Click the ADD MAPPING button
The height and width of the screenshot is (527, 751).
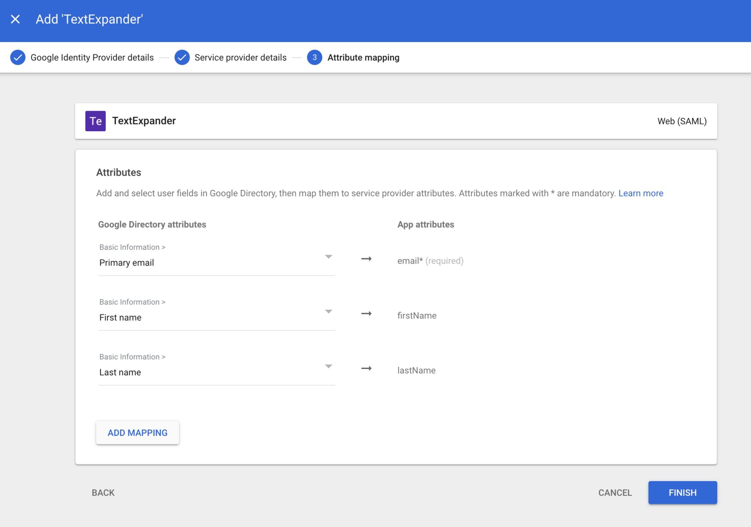point(138,433)
